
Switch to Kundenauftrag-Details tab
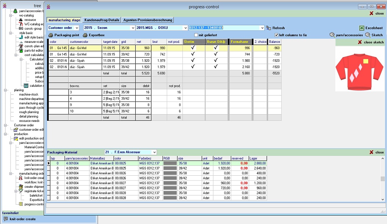(101, 20)
